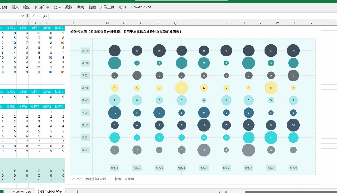Image resolution: width=337 pixels, height=193 pixels.
Task: Open the 开发工具 ribbon tab
Action: pos(107,7)
